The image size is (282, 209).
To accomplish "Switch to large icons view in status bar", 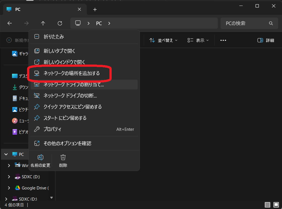I will click(276, 205).
